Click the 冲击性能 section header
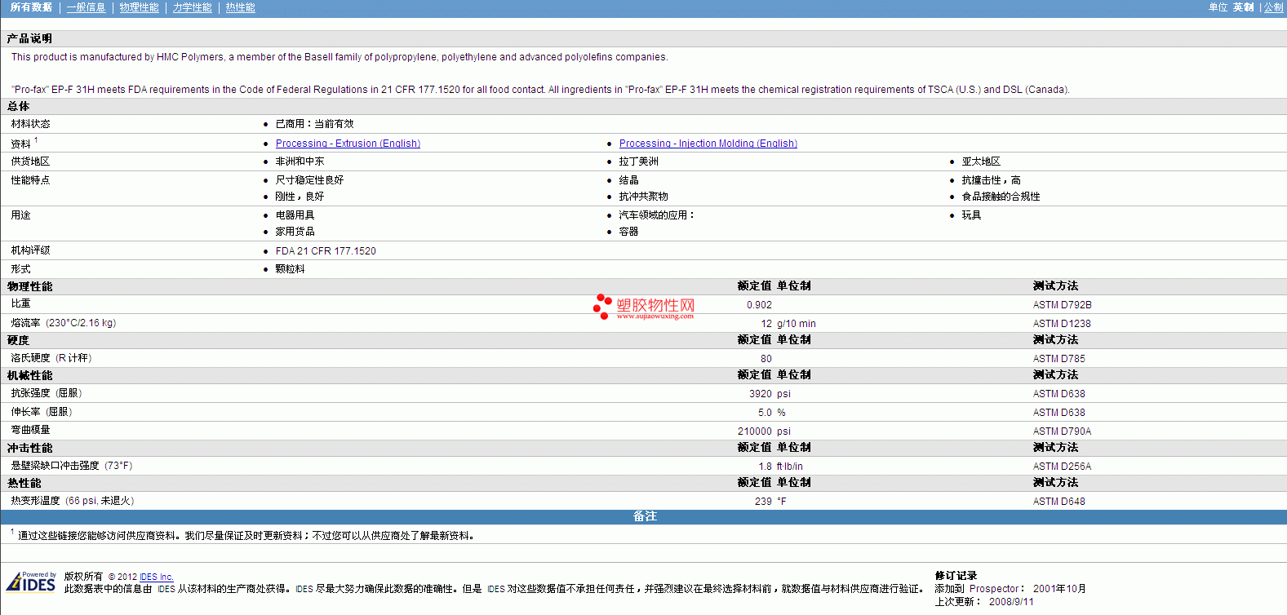The height and width of the screenshot is (615, 1287). click(29, 448)
